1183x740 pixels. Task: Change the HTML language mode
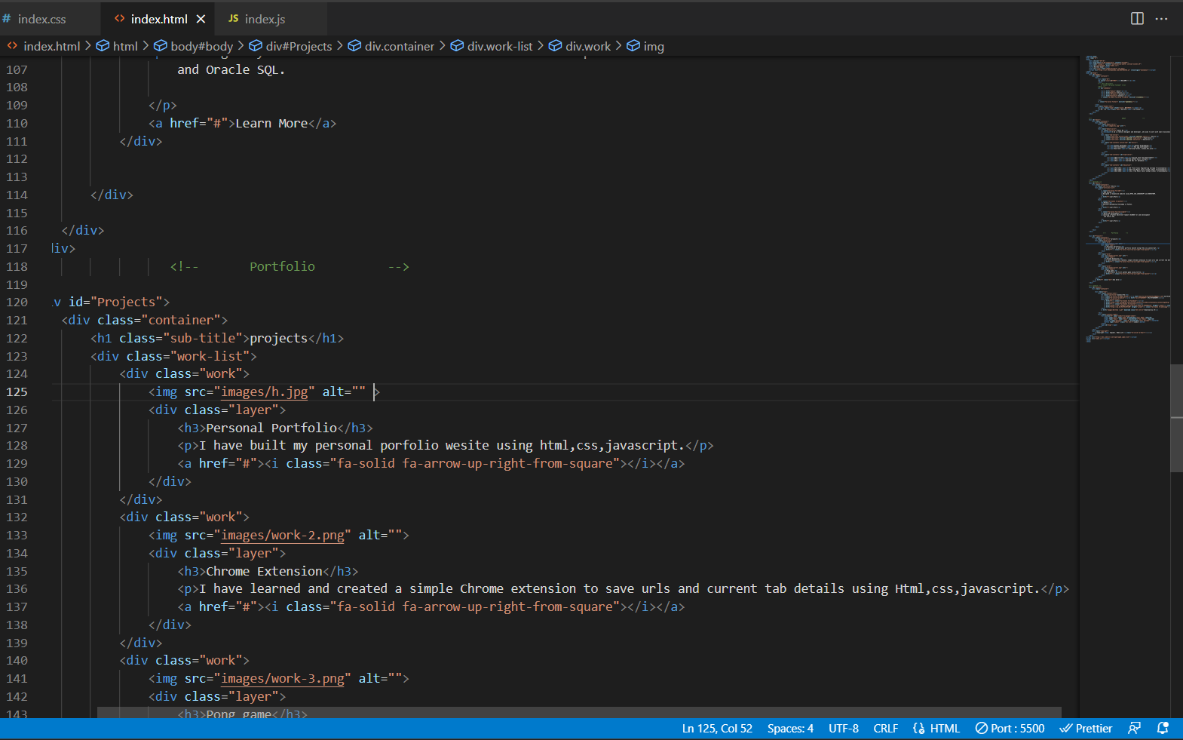click(936, 728)
